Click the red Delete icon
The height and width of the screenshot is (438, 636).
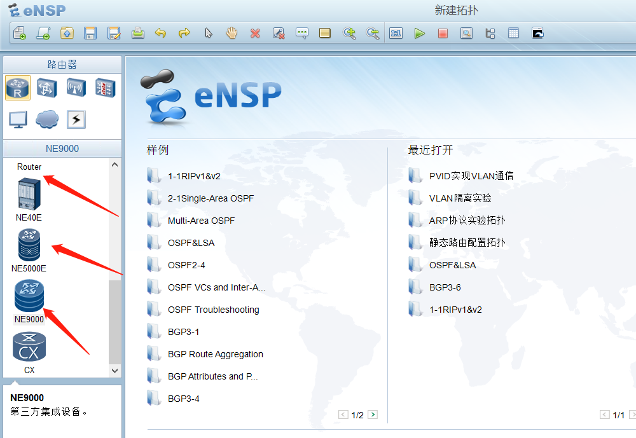pos(255,33)
